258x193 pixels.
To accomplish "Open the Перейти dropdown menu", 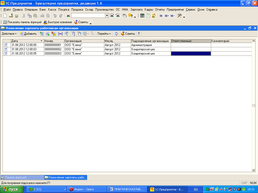I will pyautogui.click(x=104, y=34).
